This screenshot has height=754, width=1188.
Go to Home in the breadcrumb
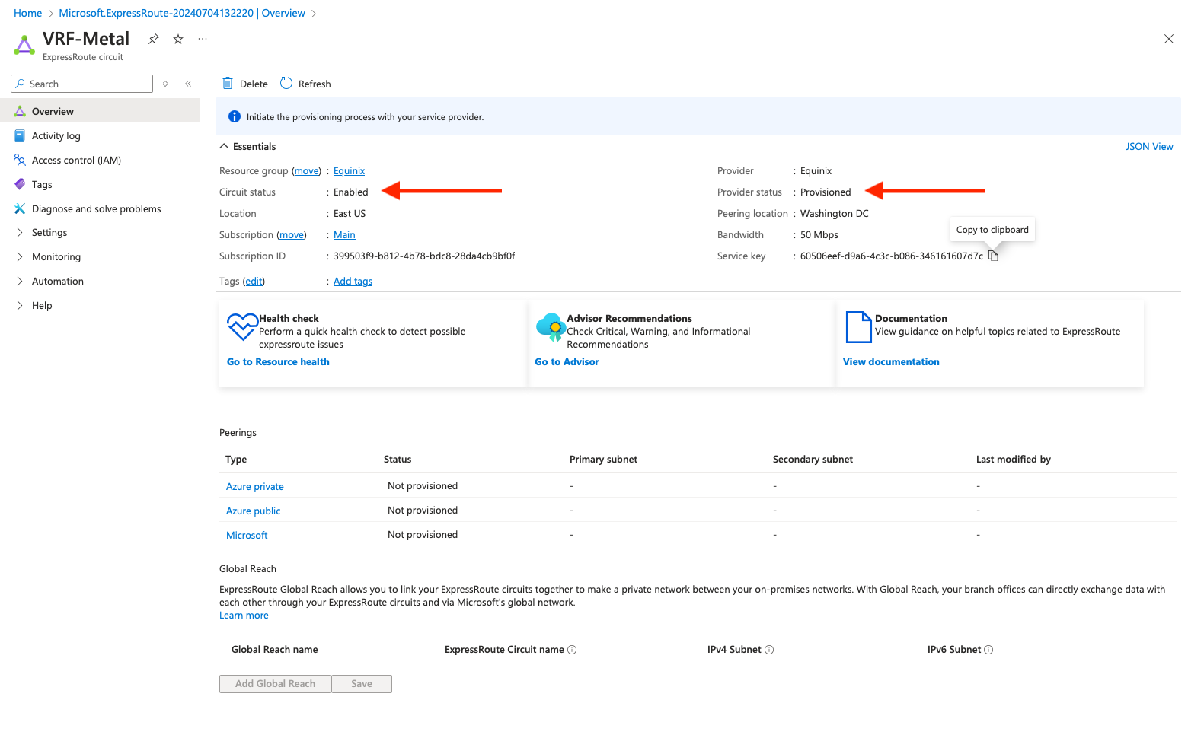tap(27, 13)
